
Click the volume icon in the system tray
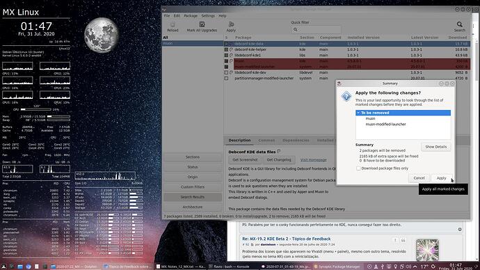click(408, 267)
